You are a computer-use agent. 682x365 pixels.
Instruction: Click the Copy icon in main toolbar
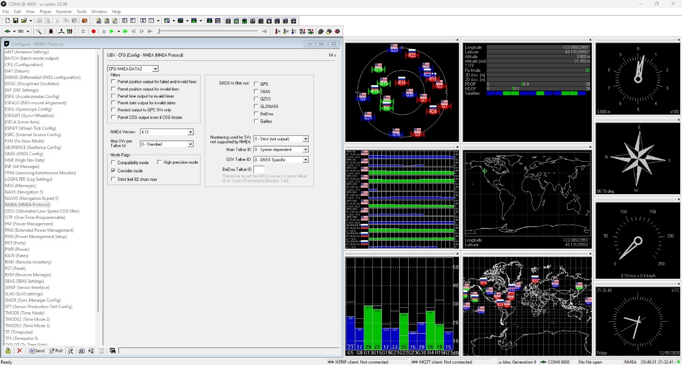66,20
